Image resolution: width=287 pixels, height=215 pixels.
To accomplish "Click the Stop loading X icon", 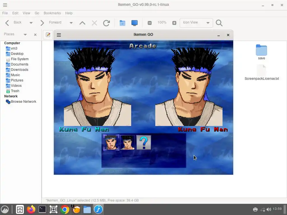I will [x=94, y=23].
